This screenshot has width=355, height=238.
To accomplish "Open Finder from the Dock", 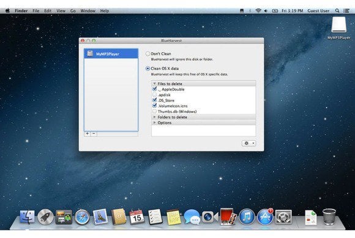I will tap(27, 217).
